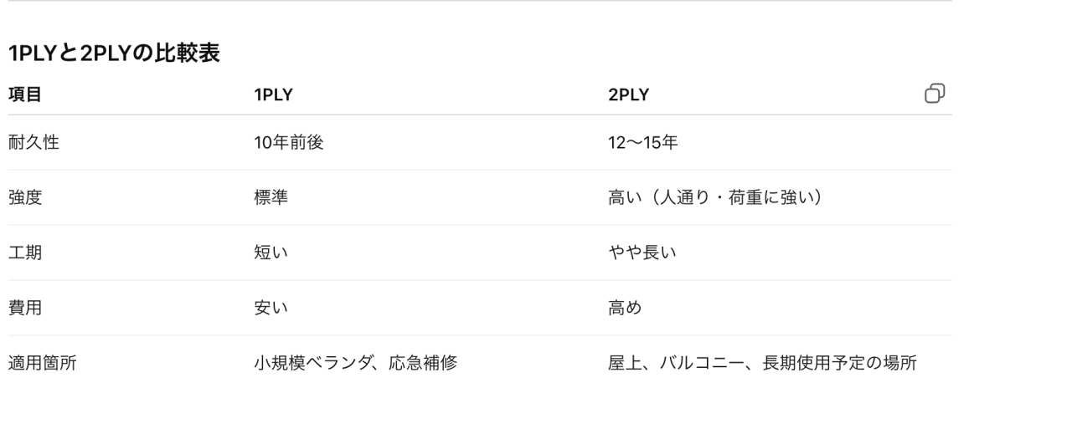1072x439 pixels.
Task: Click the 小規模ベランダ、応急補修 cell
Action: pos(355,363)
